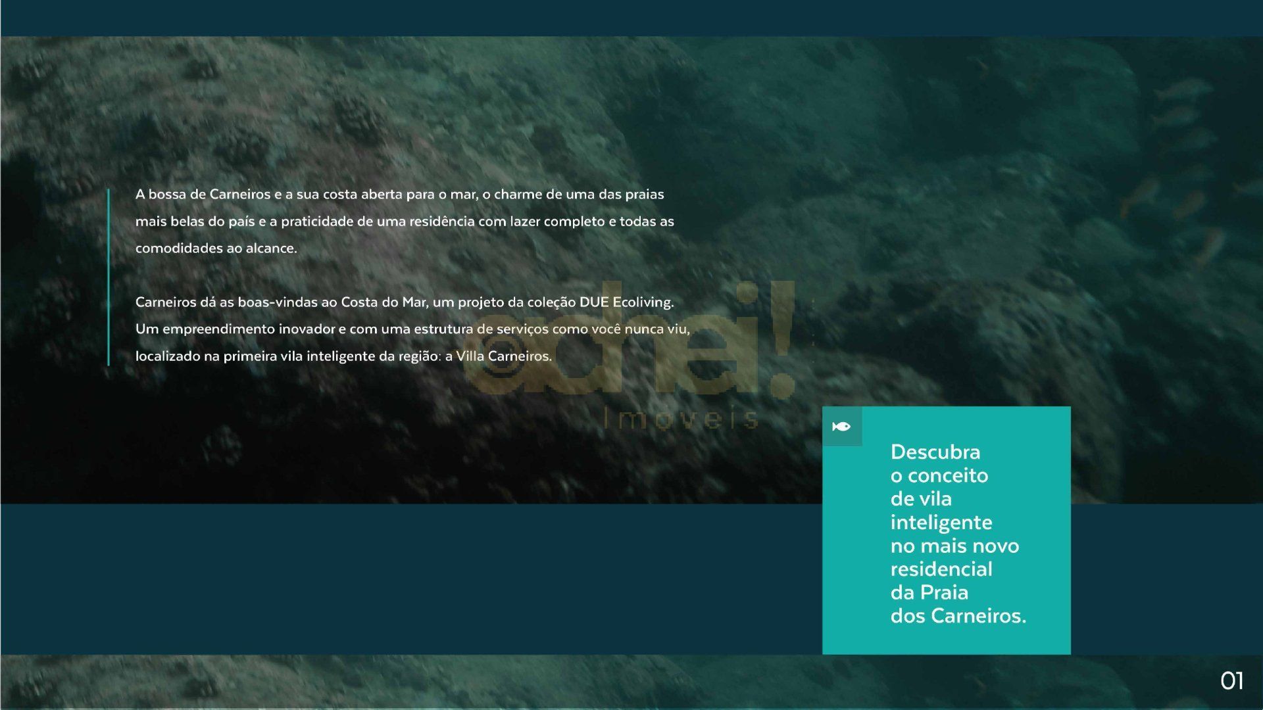The image size is (1263, 710).
Task: Click the 'da Praia' line
Action: (929, 592)
